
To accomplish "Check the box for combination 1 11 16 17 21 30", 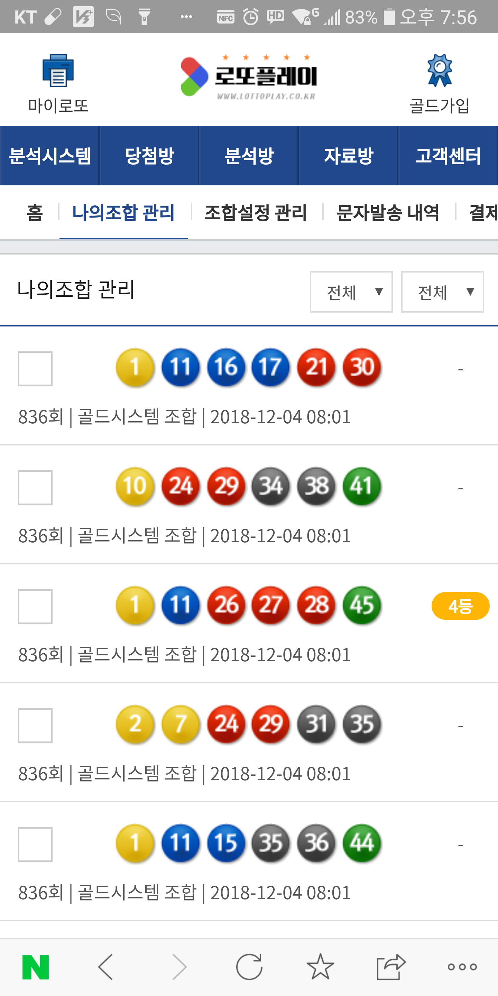I will point(35,368).
